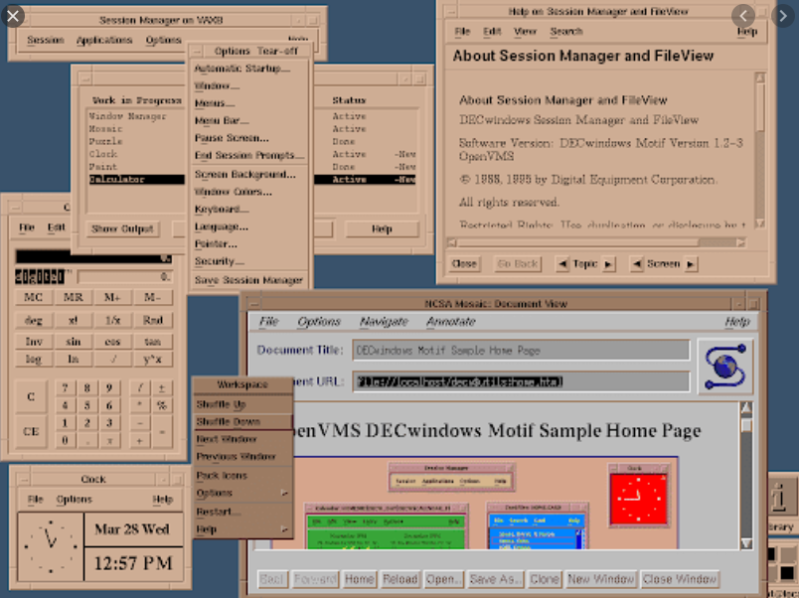The image size is (799, 598).
Task: Go to the next image with right chevron
Action: tap(783, 16)
